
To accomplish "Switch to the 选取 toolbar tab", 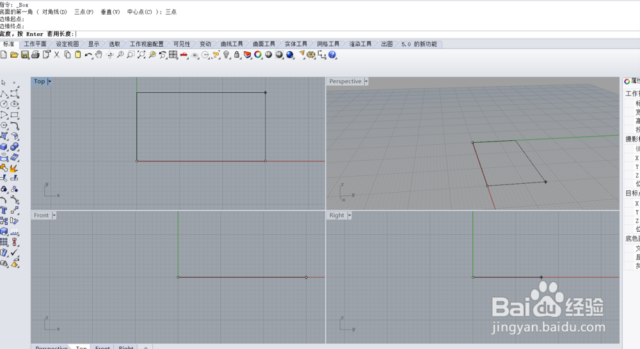I will (115, 44).
